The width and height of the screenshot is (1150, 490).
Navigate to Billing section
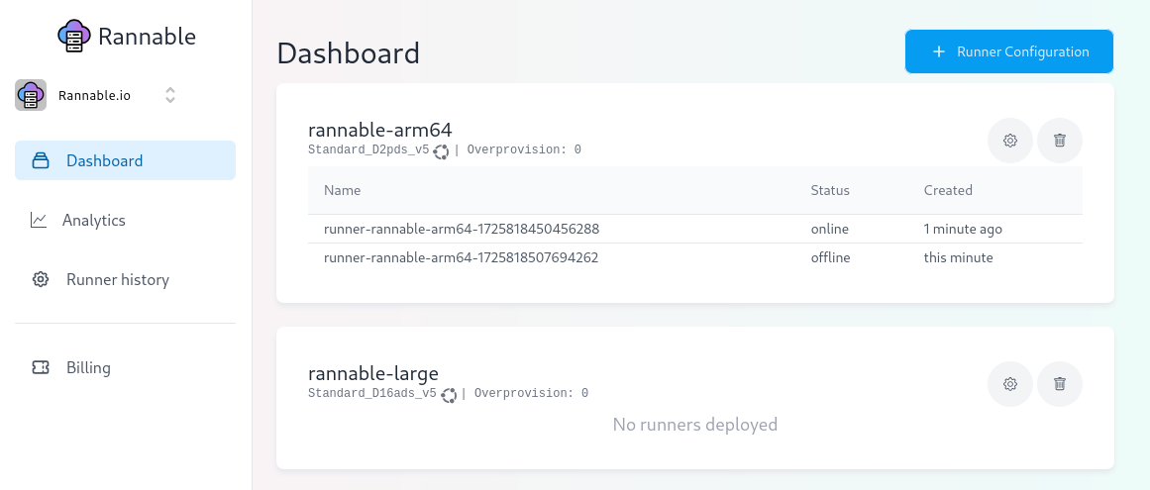pos(88,367)
